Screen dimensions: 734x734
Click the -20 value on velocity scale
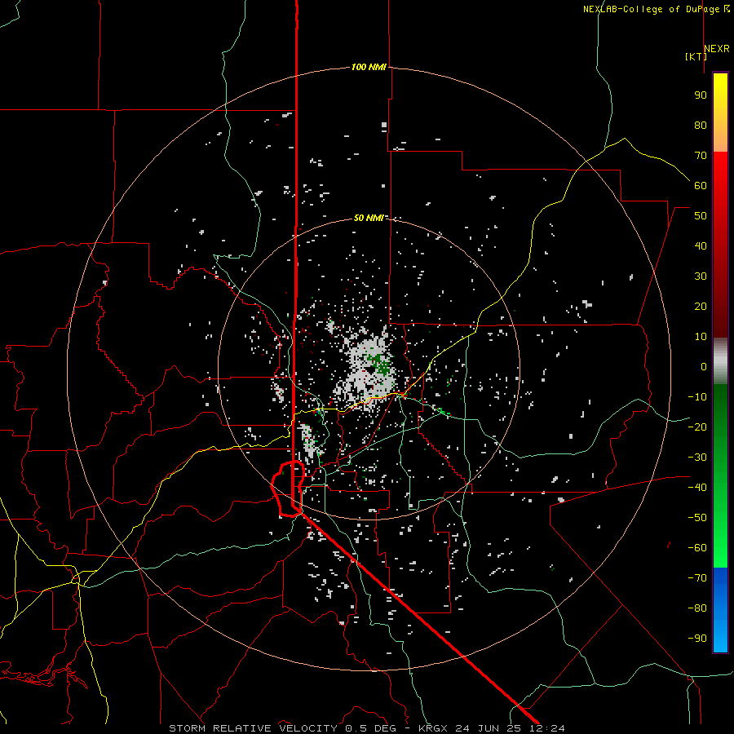click(x=697, y=427)
